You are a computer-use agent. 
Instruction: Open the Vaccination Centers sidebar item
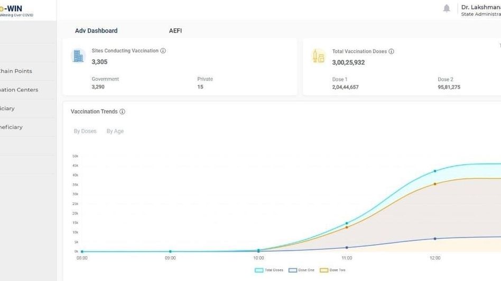click(19, 90)
